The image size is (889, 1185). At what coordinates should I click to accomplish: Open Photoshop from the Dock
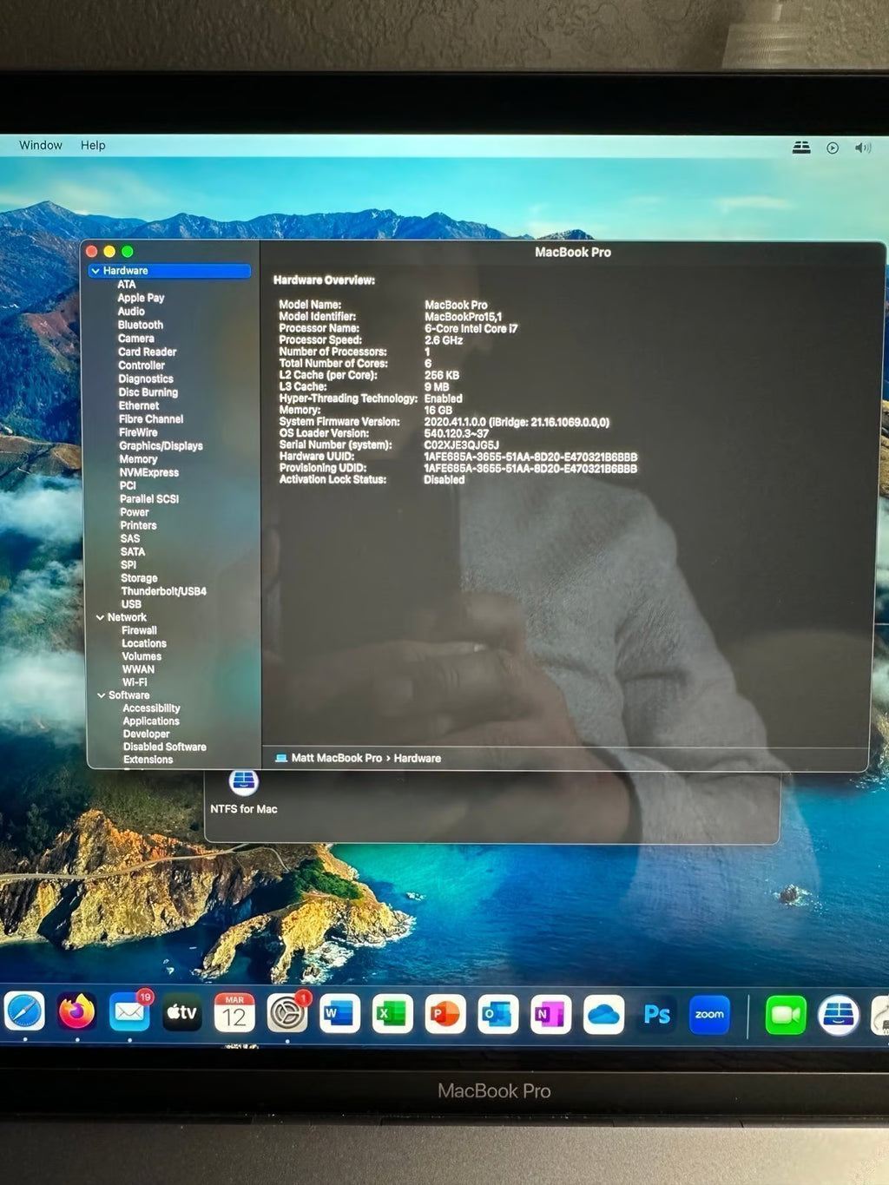click(656, 1015)
